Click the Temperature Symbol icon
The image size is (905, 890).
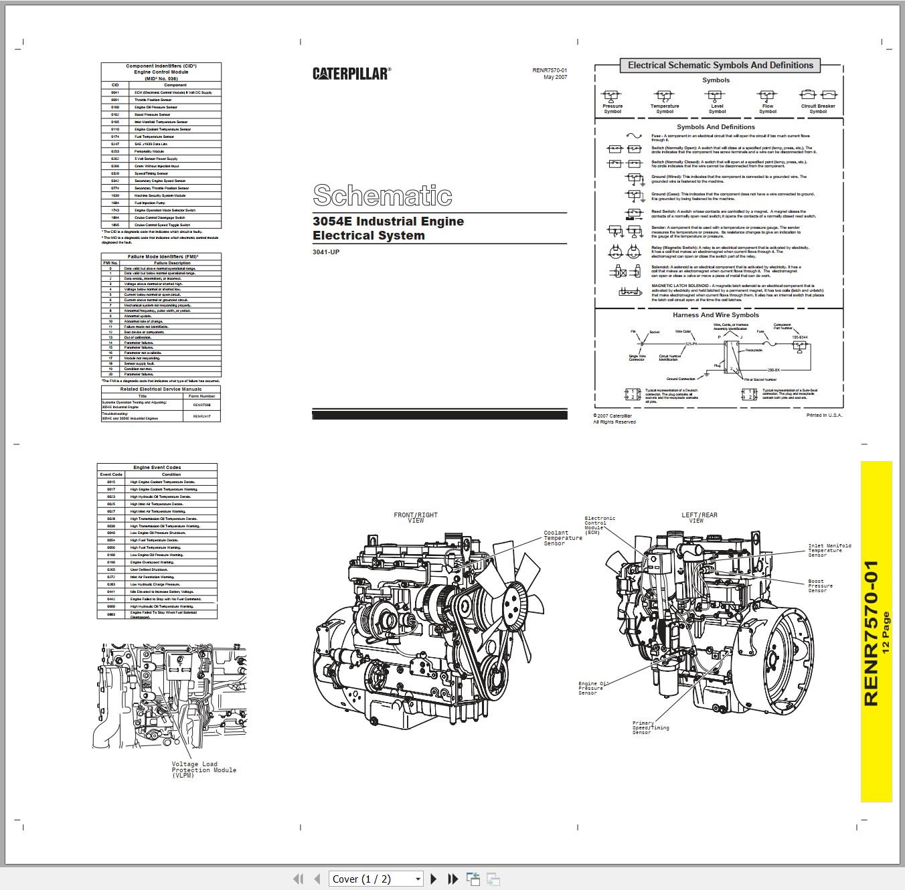(x=664, y=96)
